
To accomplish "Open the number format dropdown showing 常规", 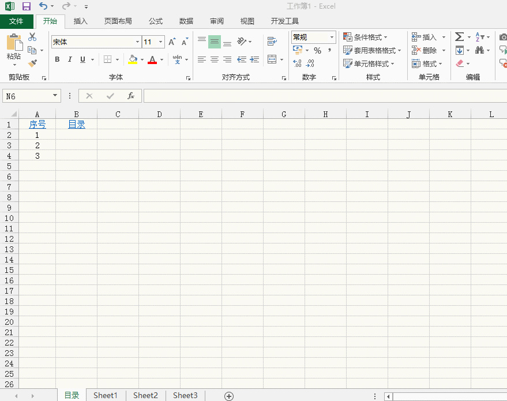I will pos(332,37).
